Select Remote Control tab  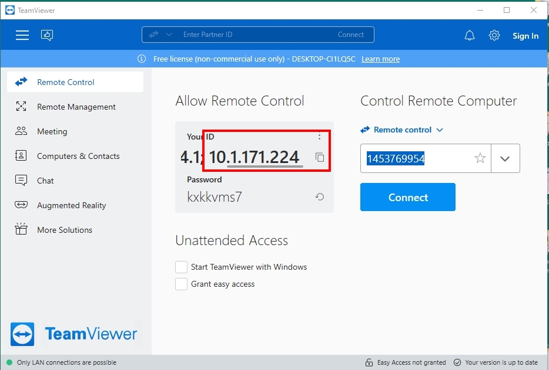point(75,82)
